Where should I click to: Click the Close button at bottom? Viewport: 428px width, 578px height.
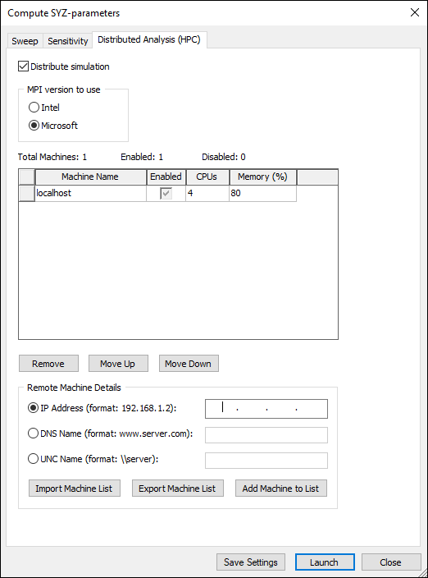click(391, 562)
